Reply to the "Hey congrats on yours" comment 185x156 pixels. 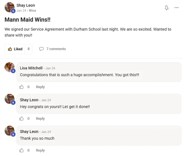click(x=40, y=119)
